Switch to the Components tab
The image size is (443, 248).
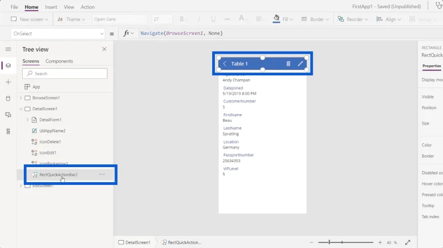coord(59,61)
